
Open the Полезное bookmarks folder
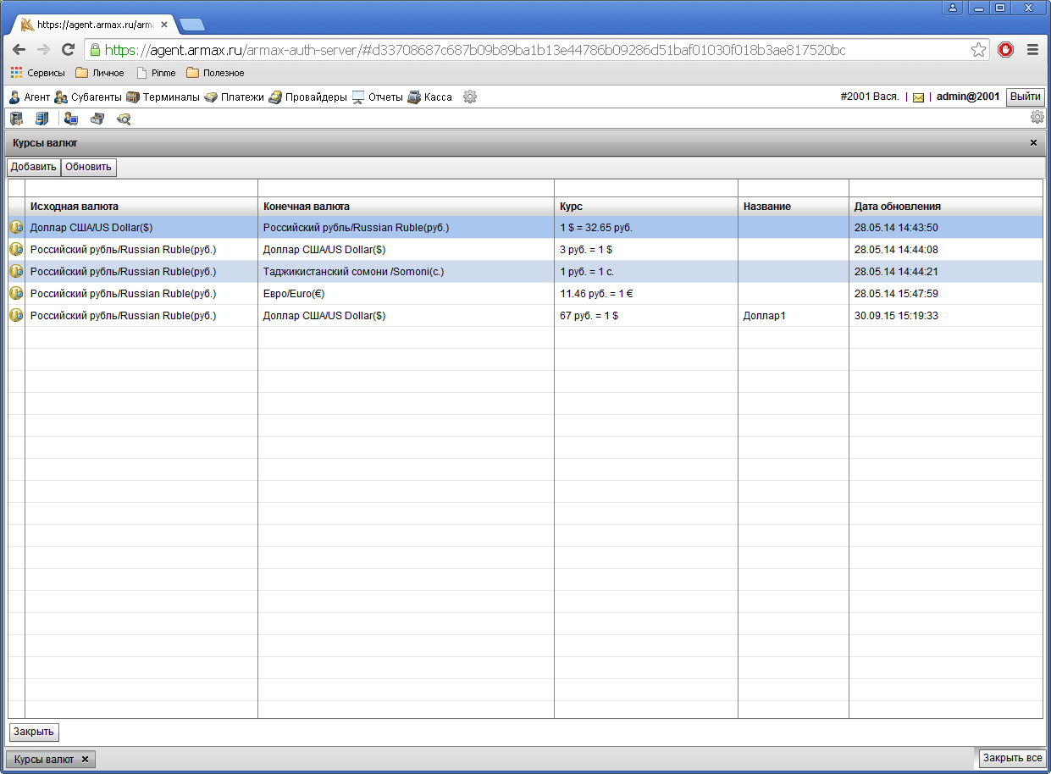215,73
